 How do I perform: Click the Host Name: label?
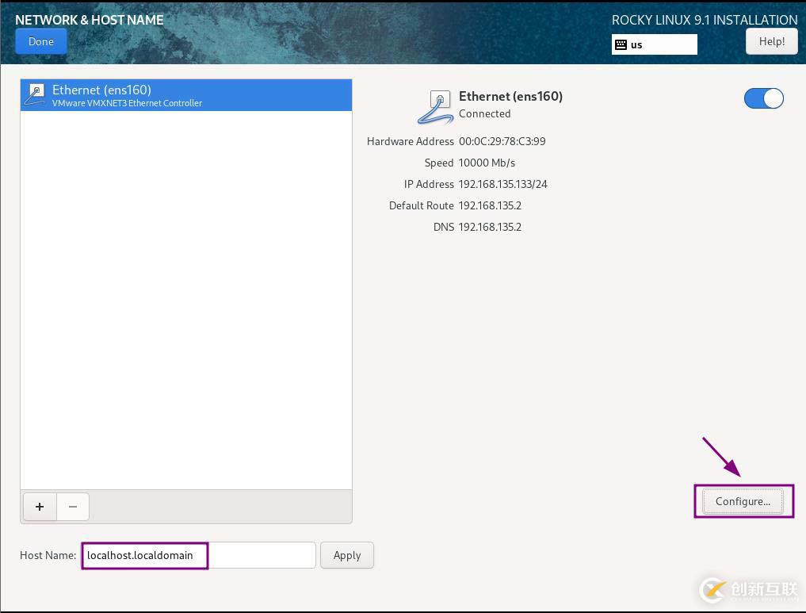[48, 555]
